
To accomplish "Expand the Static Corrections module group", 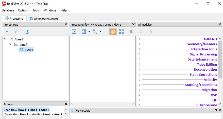I will (140, 75).
